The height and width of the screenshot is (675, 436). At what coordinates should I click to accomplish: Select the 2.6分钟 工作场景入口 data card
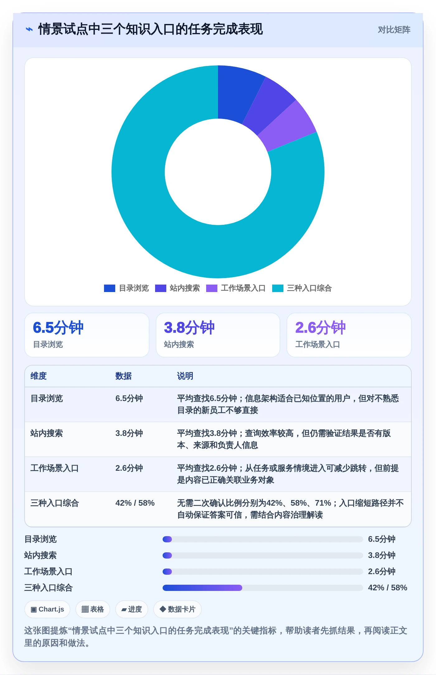point(349,335)
